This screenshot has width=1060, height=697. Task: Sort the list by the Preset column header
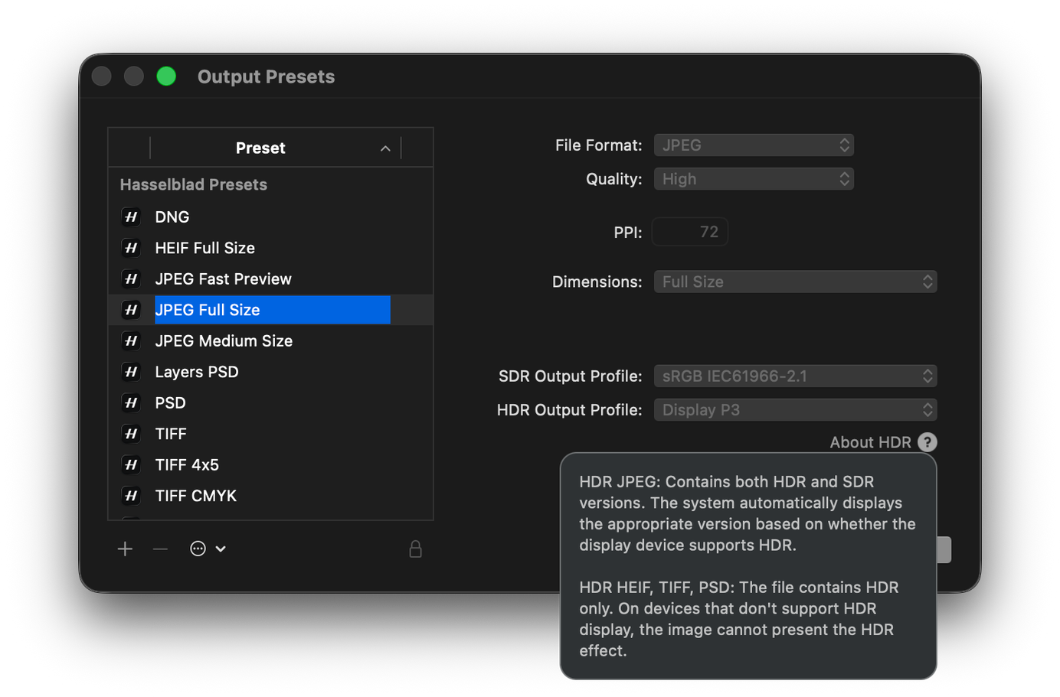tap(276, 148)
